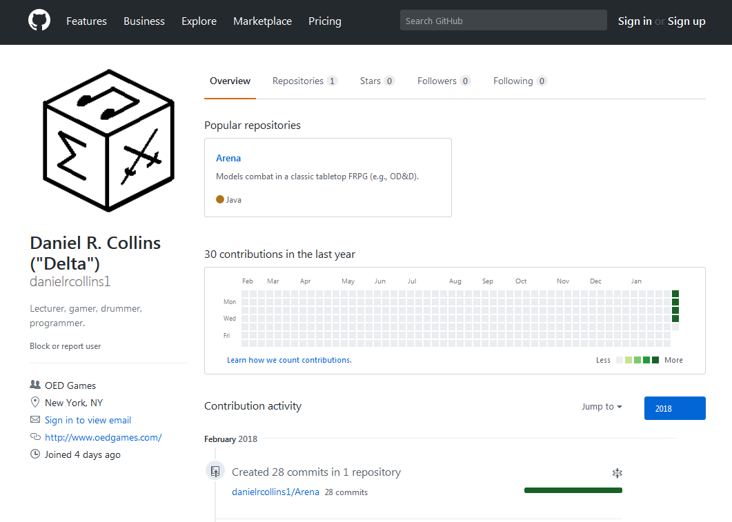Click the organization icon beside OED Games
The height and width of the screenshot is (522, 732).
[x=35, y=385]
